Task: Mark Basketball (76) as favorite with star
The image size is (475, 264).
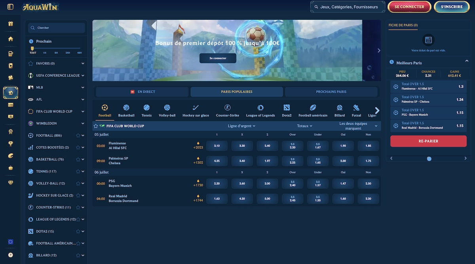Action: (x=78, y=160)
